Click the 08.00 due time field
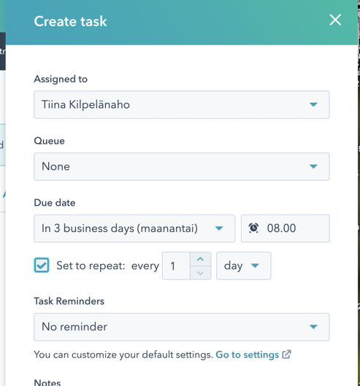 (285, 228)
